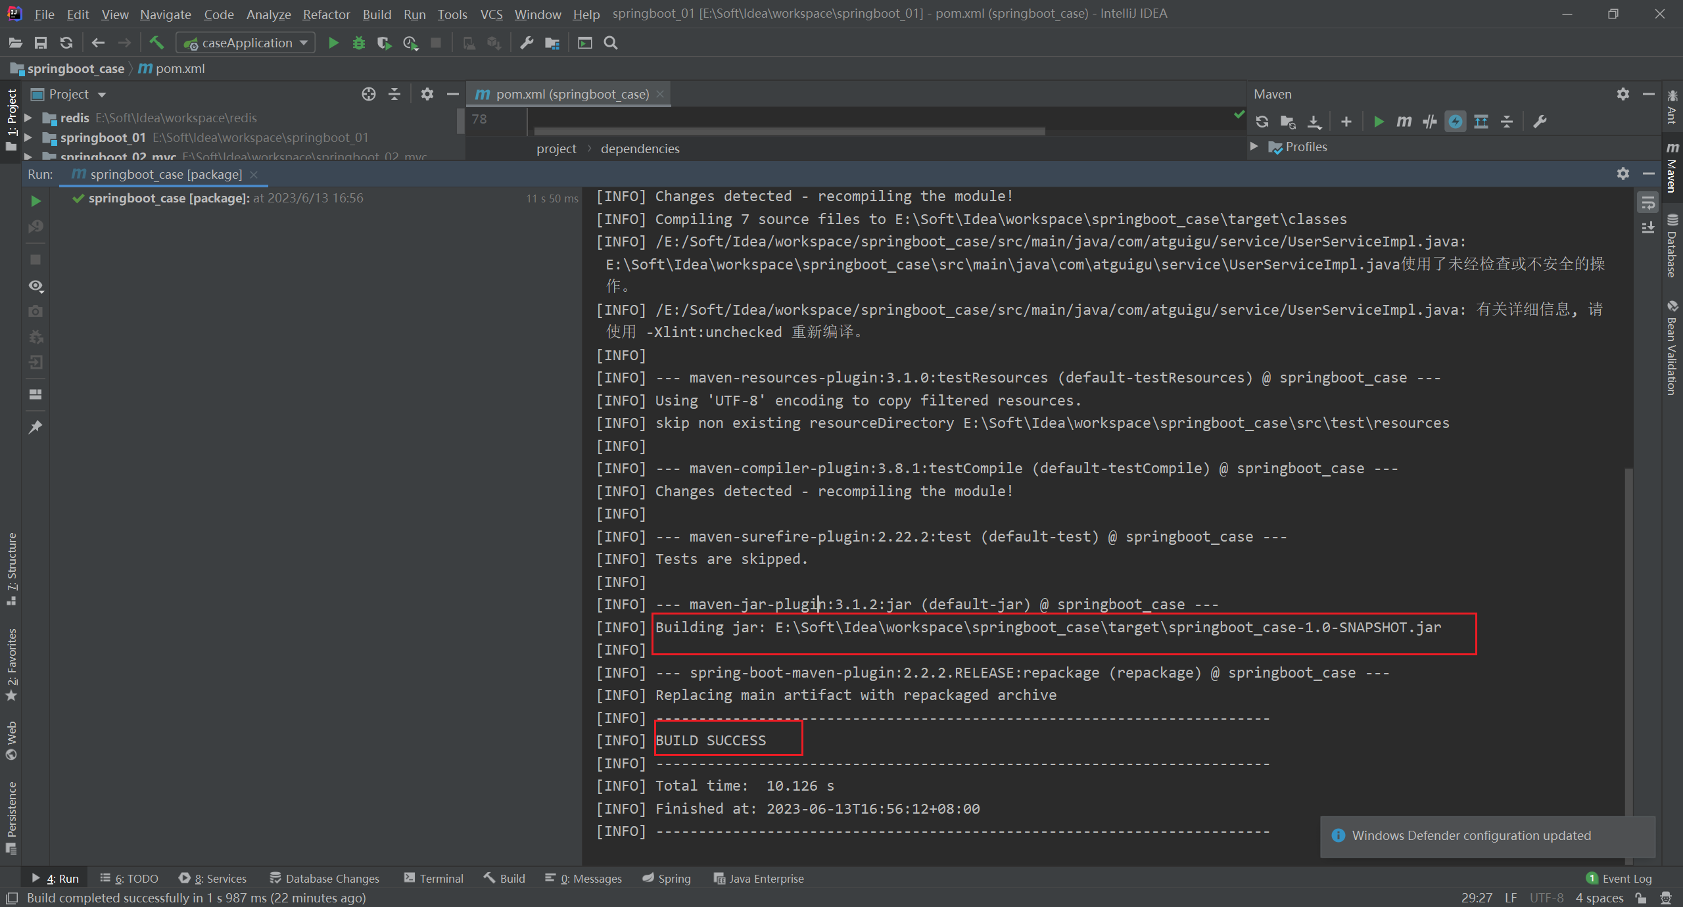The width and height of the screenshot is (1683, 907).
Task: Click the Build Project hammer icon
Action: tap(156, 43)
